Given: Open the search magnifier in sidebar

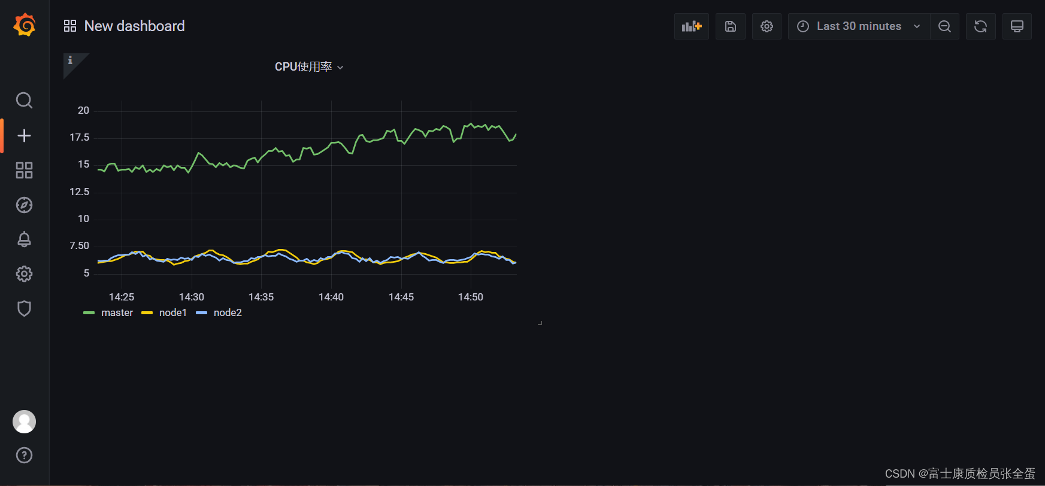Looking at the screenshot, I should click(x=24, y=100).
